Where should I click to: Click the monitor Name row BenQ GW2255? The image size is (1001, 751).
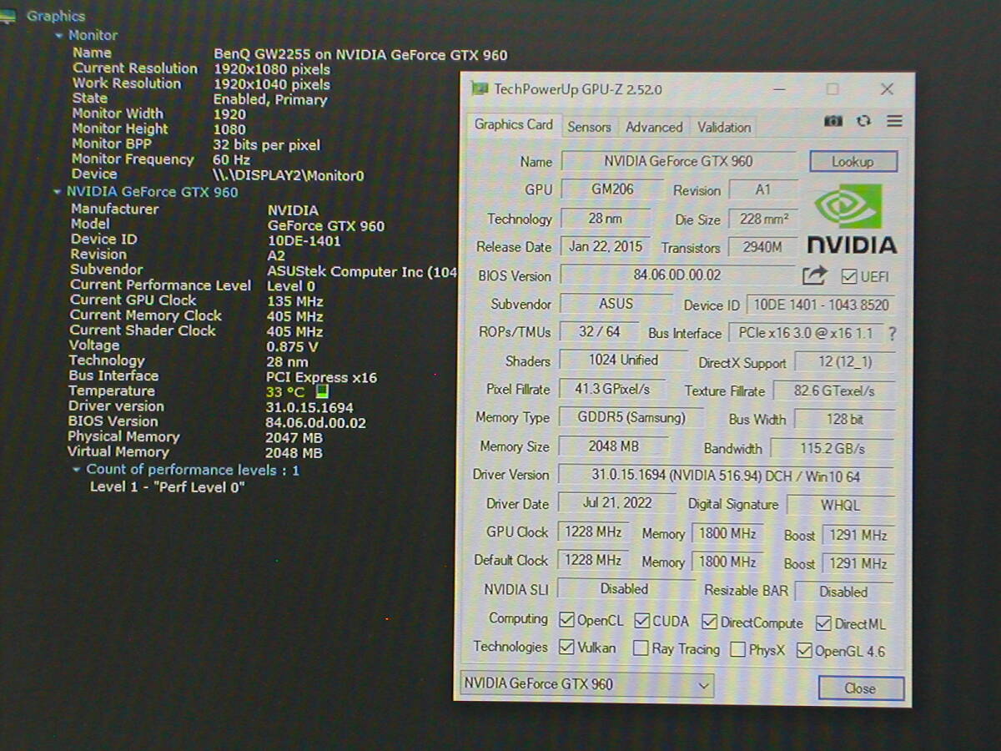[x=289, y=54]
